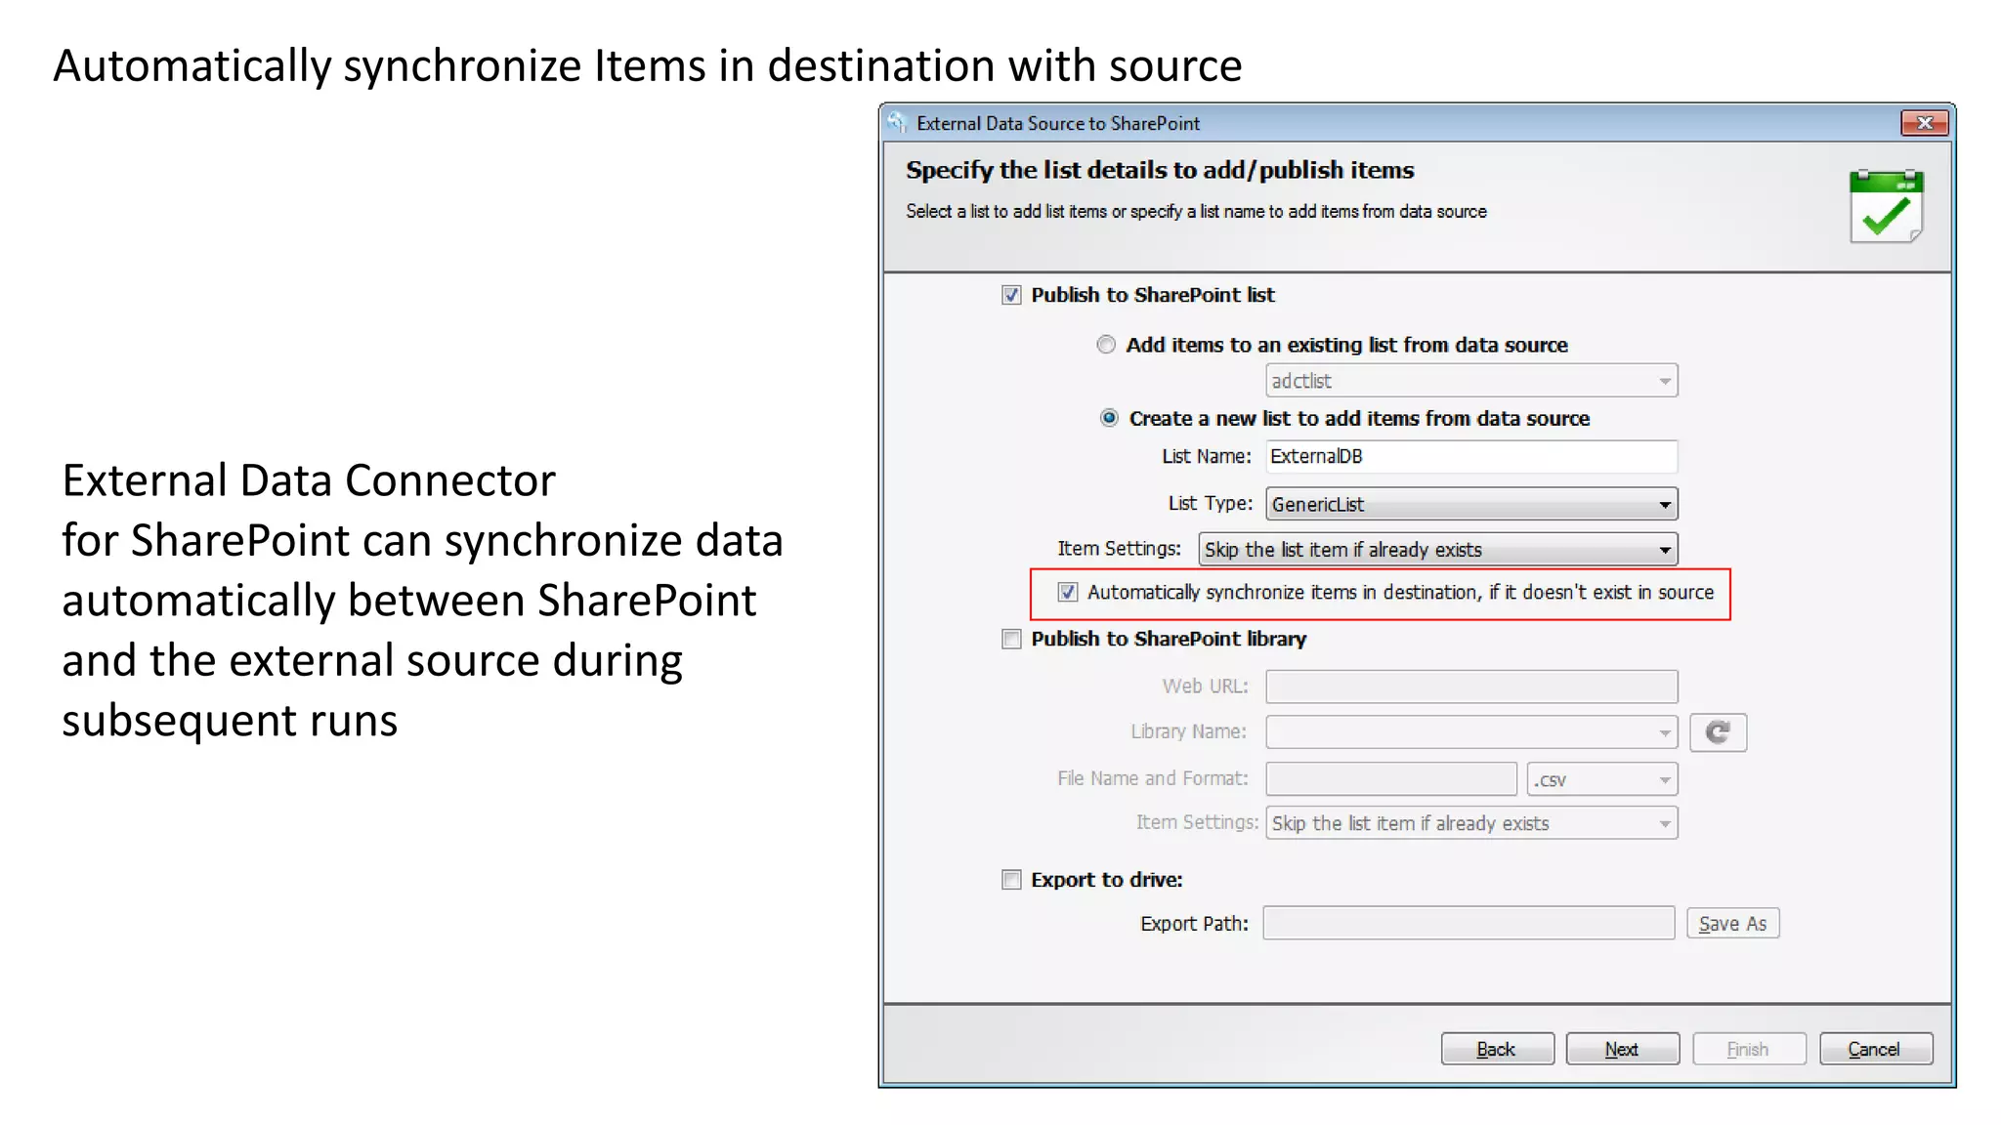The image size is (2001, 1125).
Task: Select Add items to an existing list option
Action: point(1106,345)
